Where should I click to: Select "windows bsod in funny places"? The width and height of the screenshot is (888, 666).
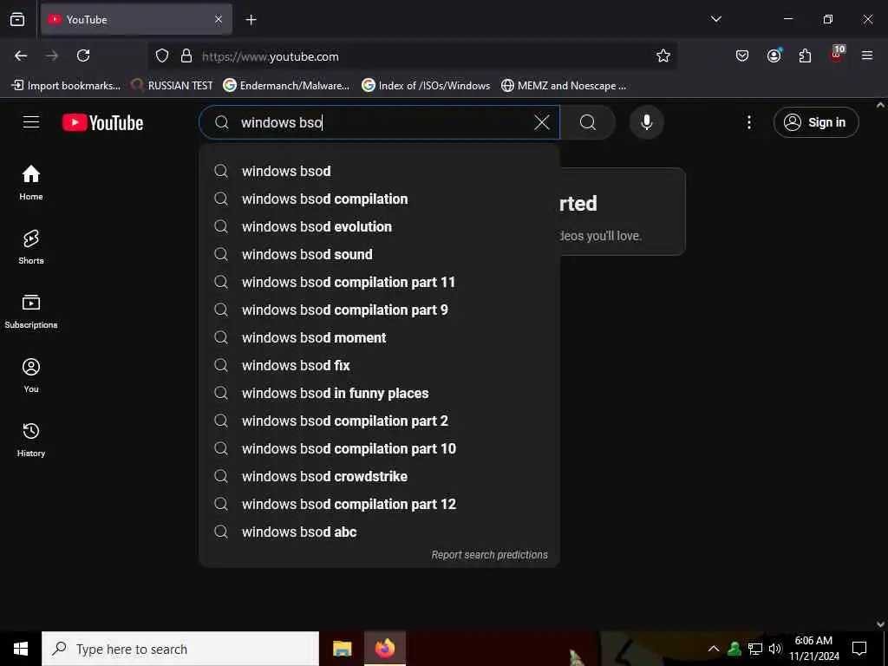pyautogui.click(x=380, y=393)
